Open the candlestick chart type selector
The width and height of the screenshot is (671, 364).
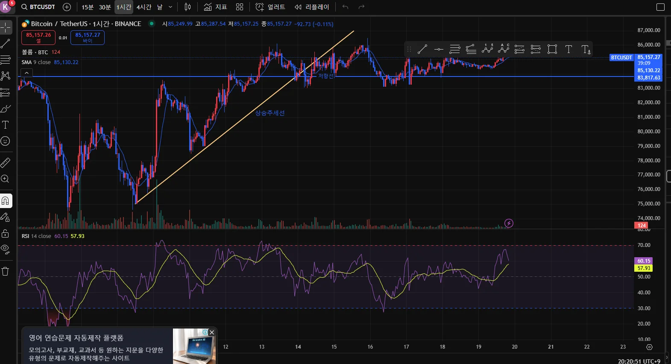pos(188,7)
